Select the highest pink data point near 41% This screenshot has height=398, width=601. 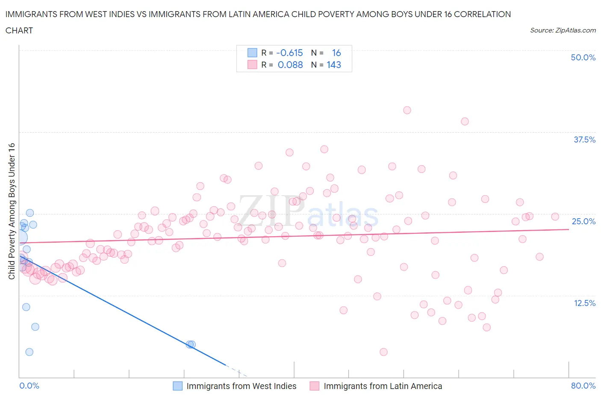coord(407,110)
